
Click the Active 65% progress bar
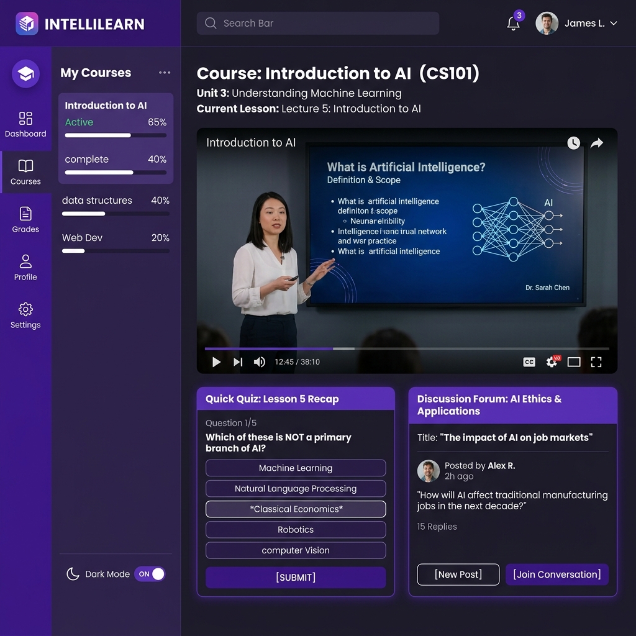coord(116,135)
